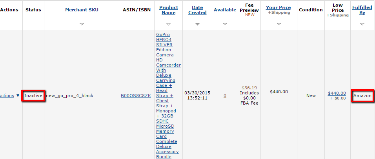This screenshot has height=159, width=375.
Task: Open the Actions dropdown for the listing
Action: coord(9,96)
